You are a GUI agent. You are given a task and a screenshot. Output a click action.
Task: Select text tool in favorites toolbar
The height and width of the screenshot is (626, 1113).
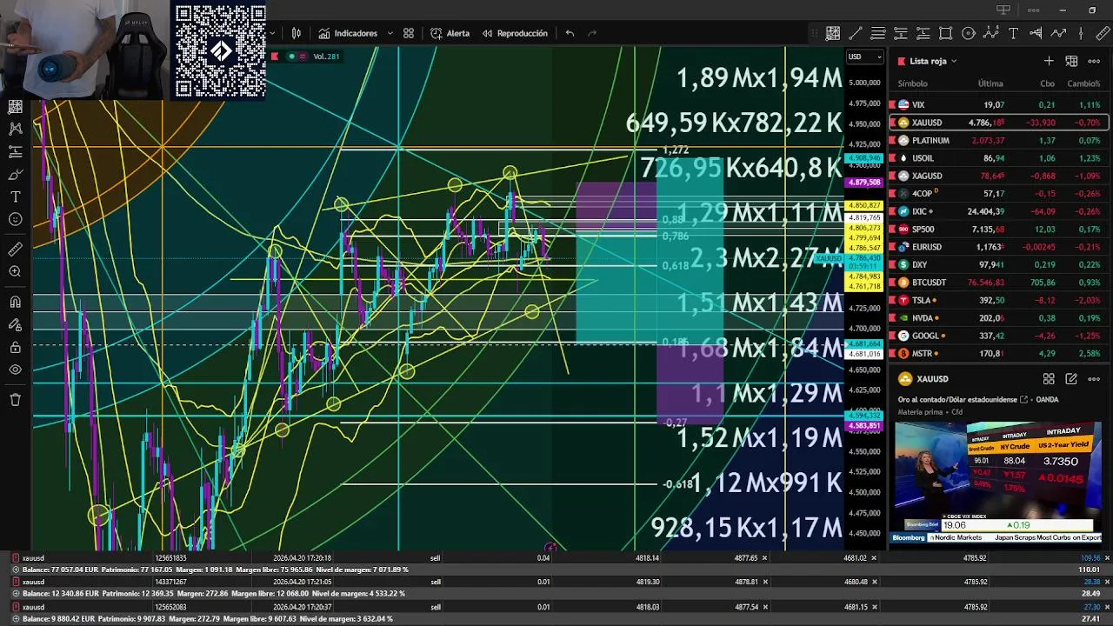(1014, 33)
